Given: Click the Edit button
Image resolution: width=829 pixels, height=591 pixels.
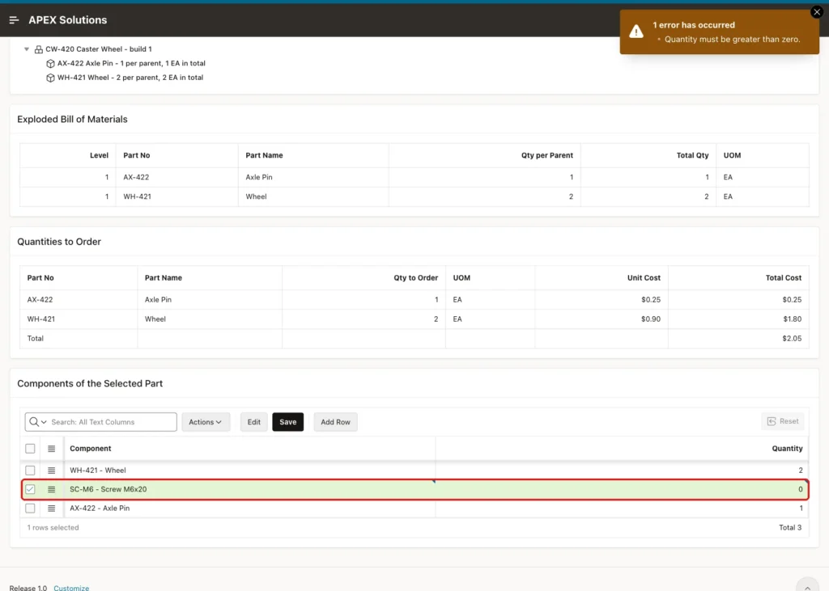Looking at the screenshot, I should pyautogui.click(x=253, y=422).
